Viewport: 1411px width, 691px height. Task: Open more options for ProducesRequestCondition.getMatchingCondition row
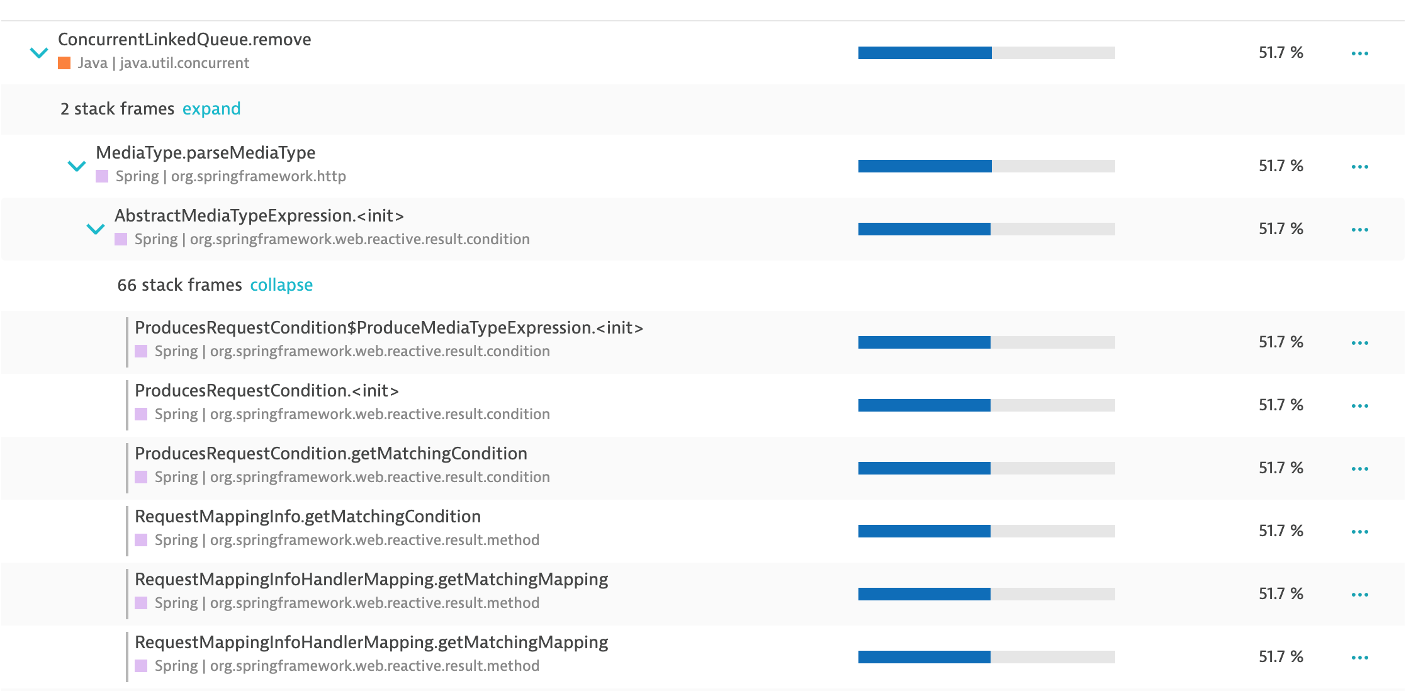[x=1359, y=469]
